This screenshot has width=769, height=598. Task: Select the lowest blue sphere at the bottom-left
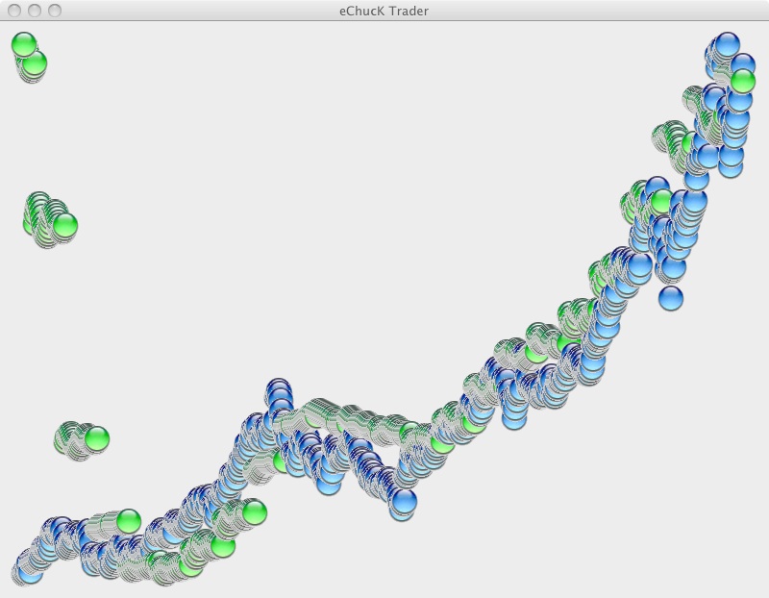pyautogui.click(x=29, y=573)
